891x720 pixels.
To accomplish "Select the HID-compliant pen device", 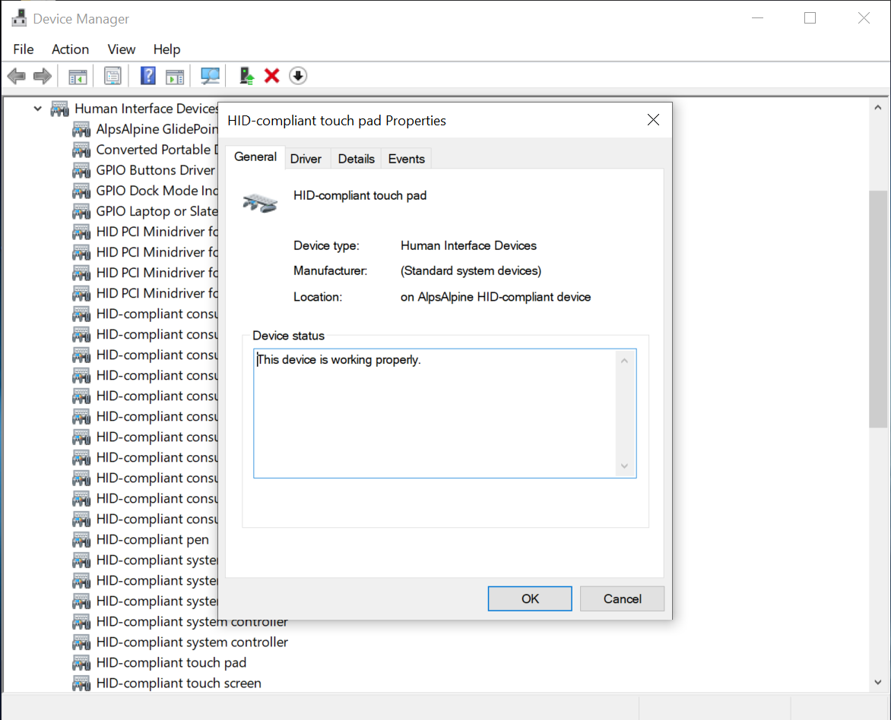I will [x=152, y=539].
